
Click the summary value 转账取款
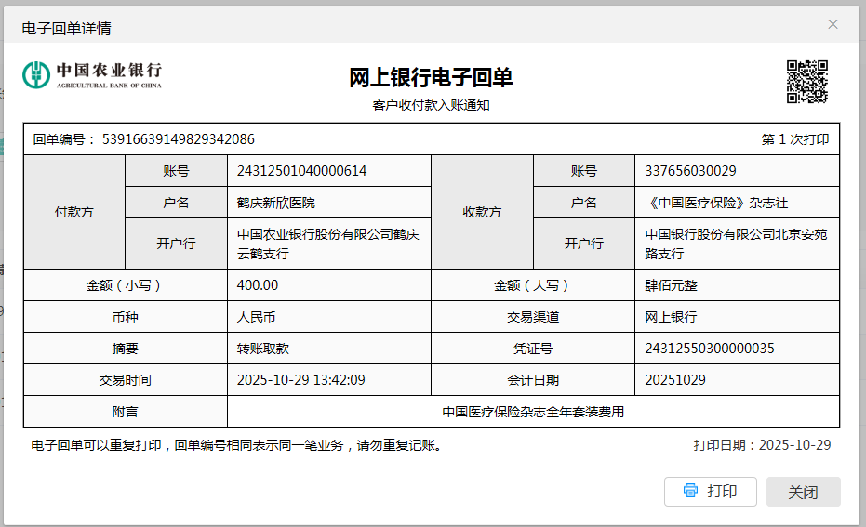[x=263, y=349]
